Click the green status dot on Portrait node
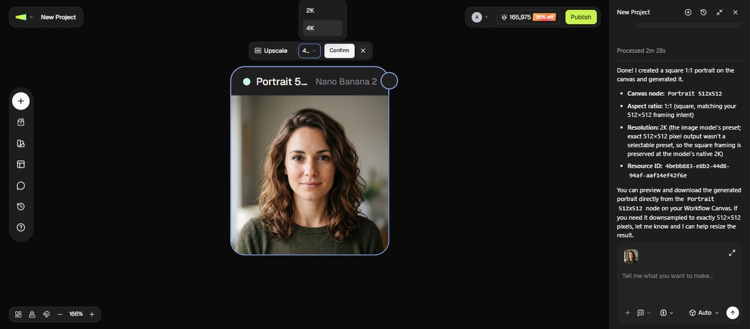The image size is (750, 329). [x=247, y=82]
